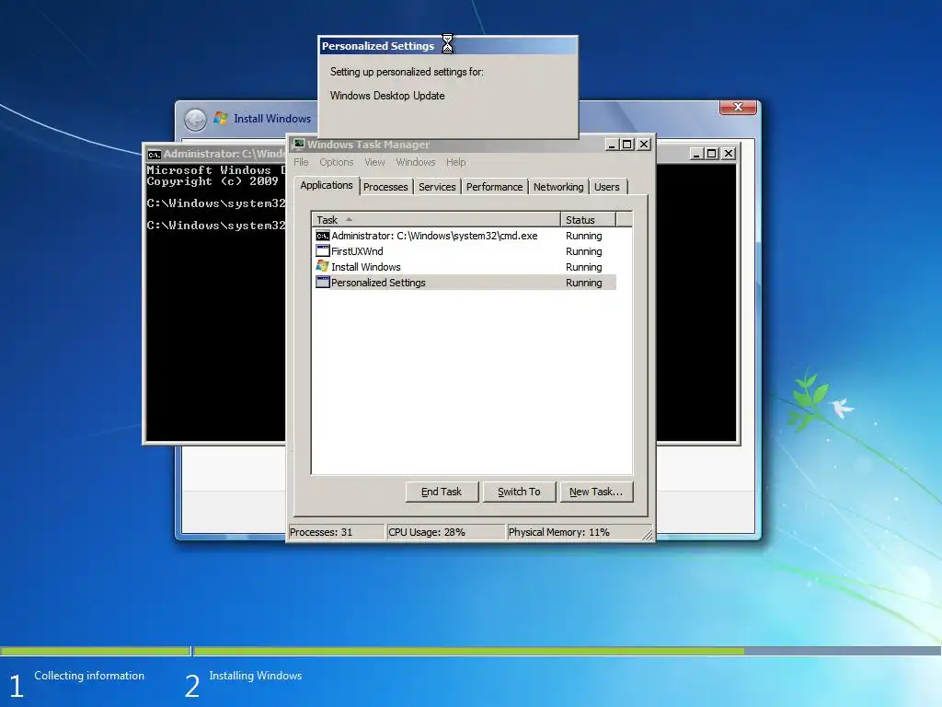This screenshot has height=707, width=942.
Task: Minimize the Command Prompt window
Action: [696, 154]
